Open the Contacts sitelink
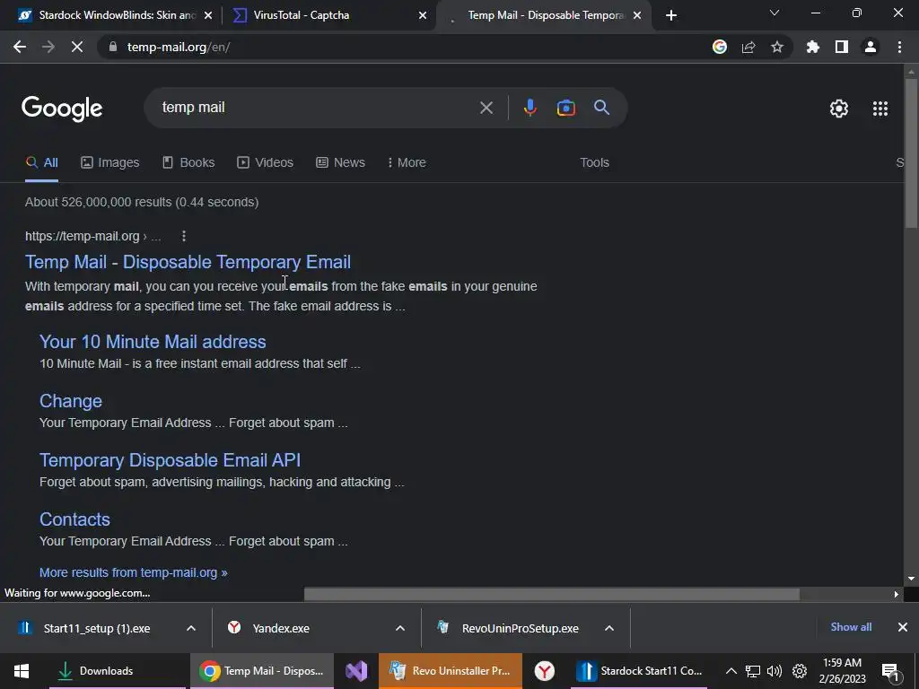 click(x=74, y=519)
